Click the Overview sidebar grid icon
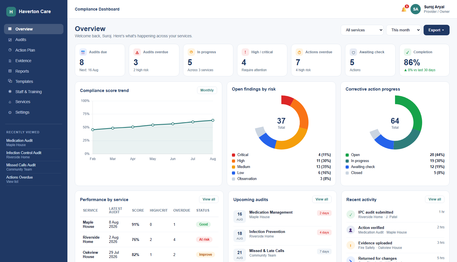 pyautogui.click(x=10, y=29)
